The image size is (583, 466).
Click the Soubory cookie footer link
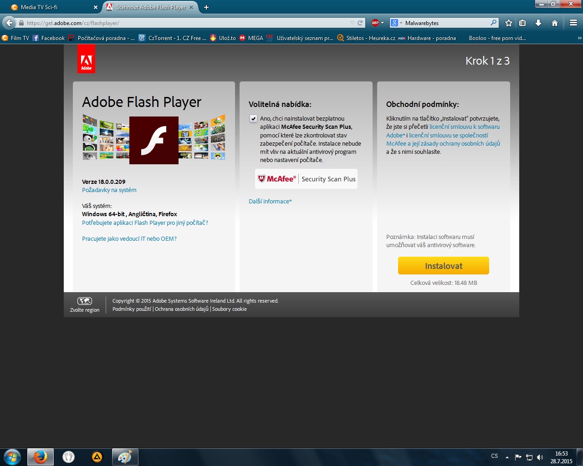click(x=229, y=309)
